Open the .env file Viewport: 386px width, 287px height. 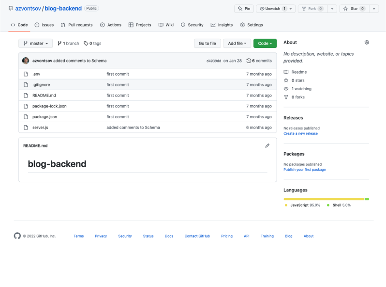36,74
